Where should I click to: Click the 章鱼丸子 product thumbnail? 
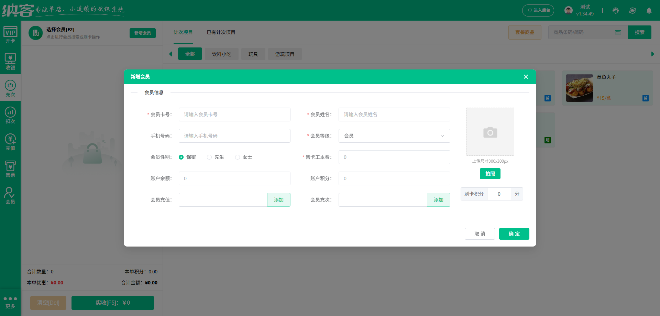579,88
